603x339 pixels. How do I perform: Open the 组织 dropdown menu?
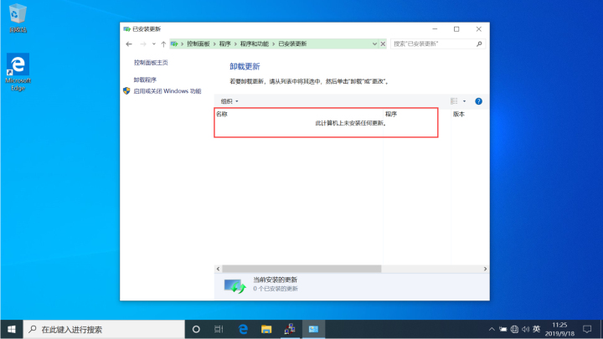tap(229, 101)
